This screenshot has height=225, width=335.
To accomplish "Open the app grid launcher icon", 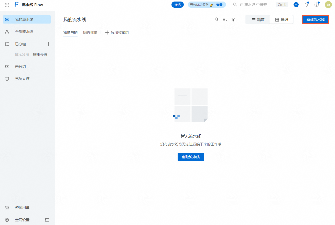I will pyautogui.click(x=7, y=5).
